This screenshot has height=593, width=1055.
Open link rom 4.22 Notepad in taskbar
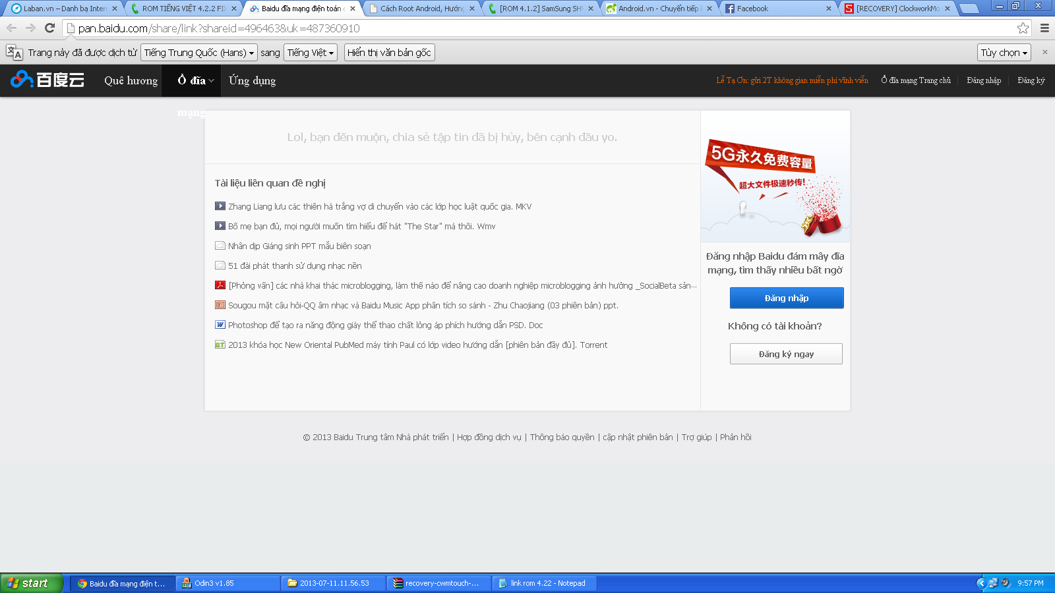click(x=544, y=583)
